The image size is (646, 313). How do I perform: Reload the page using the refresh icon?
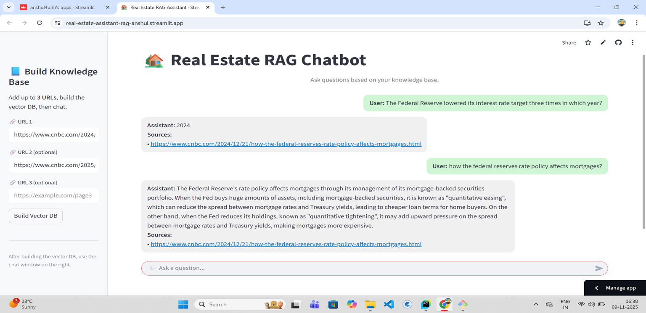tap(40, 23)
